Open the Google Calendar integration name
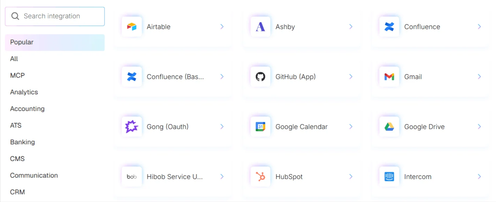 point(301,127)
